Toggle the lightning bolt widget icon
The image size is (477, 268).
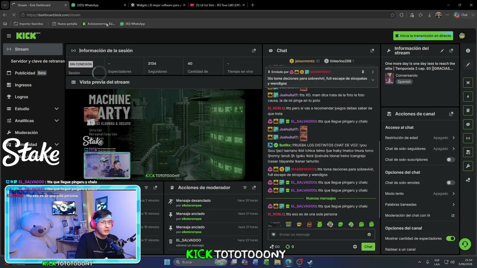468,97
